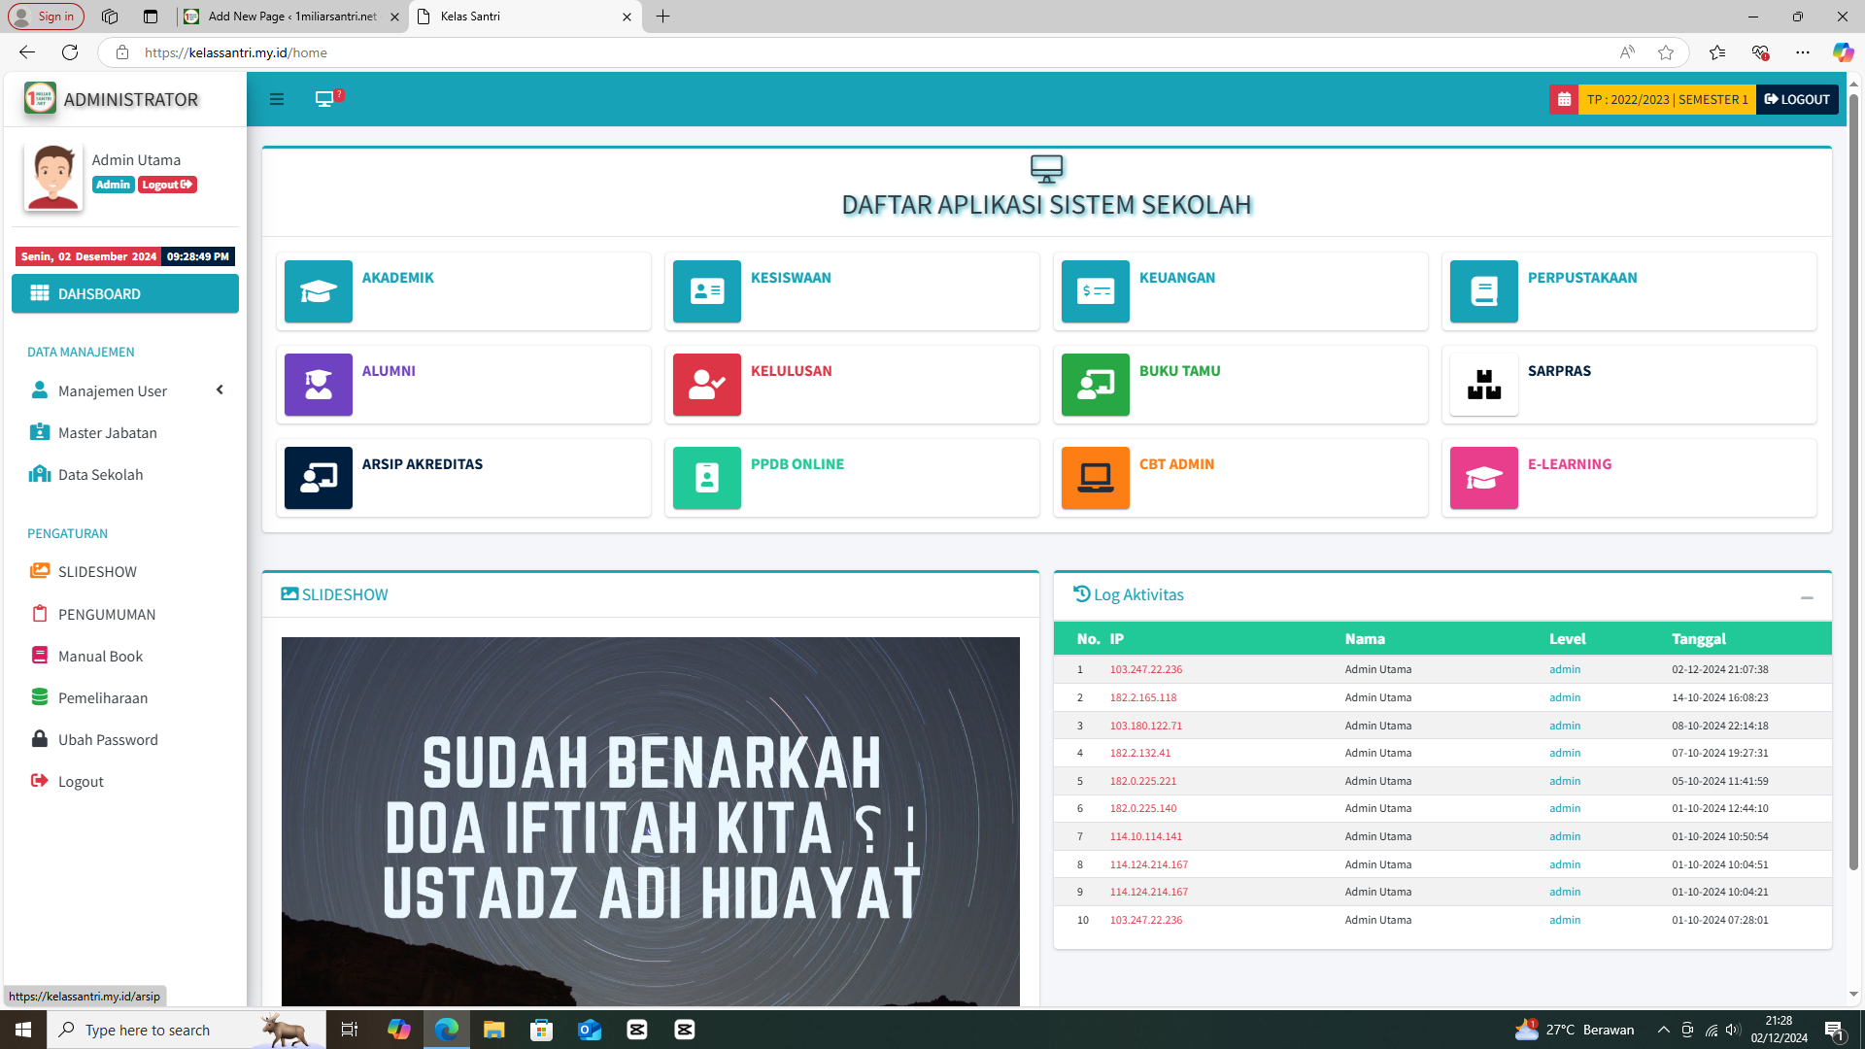
Task: Expand browser favorites dropdown
Action: click(1717, 52)
